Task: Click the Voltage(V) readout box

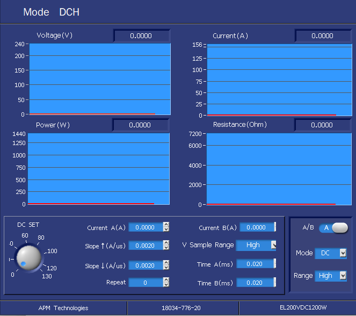Action: [x=141, y=36]
